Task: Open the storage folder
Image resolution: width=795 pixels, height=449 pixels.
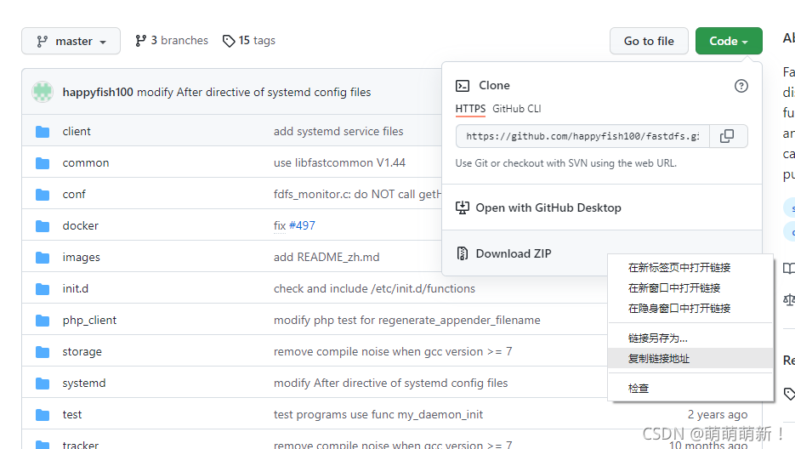Action: (82, 351)
